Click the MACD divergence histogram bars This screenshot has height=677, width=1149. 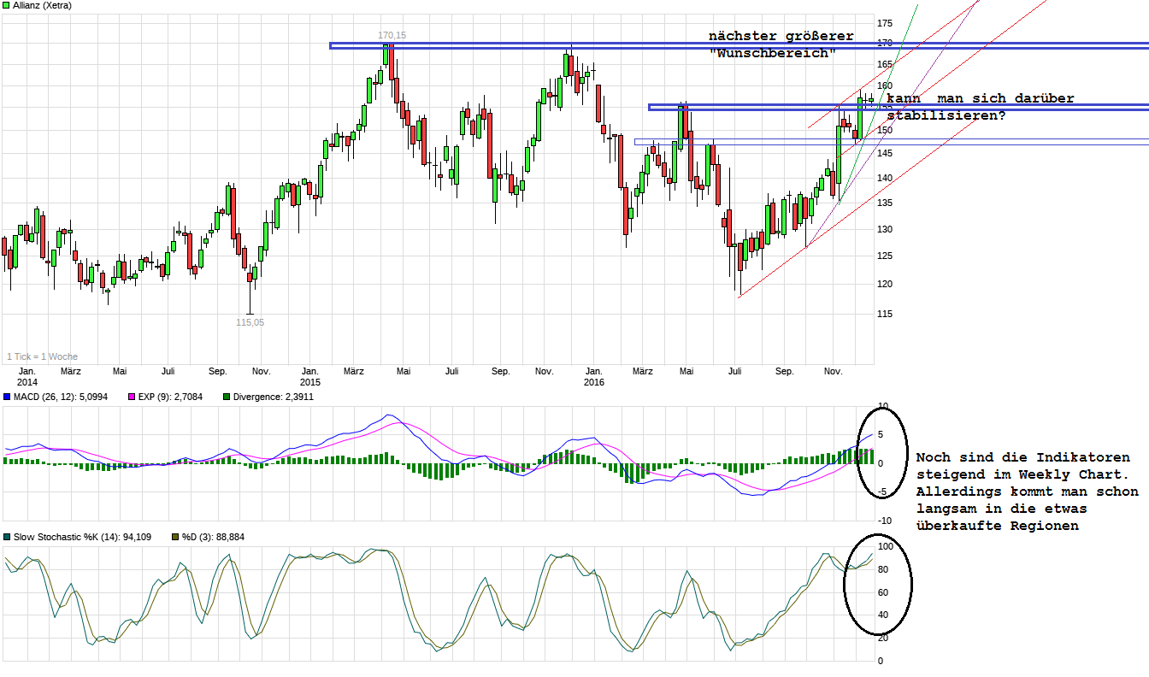coord(513,460)
